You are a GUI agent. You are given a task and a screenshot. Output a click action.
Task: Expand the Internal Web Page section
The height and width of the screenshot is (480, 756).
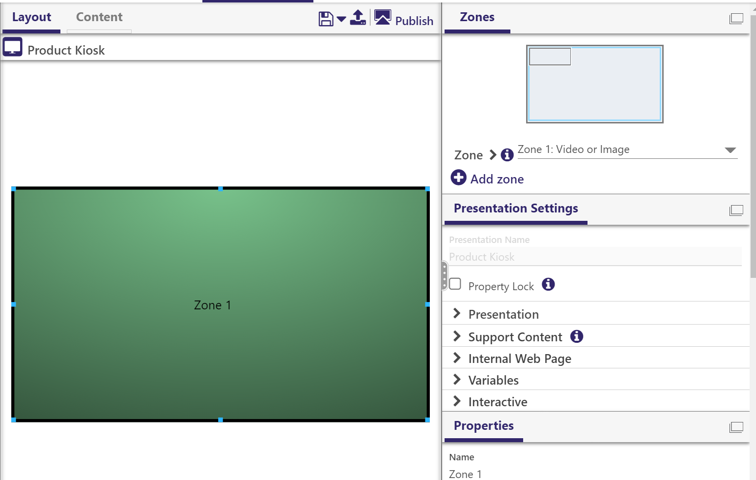(519, 359)
